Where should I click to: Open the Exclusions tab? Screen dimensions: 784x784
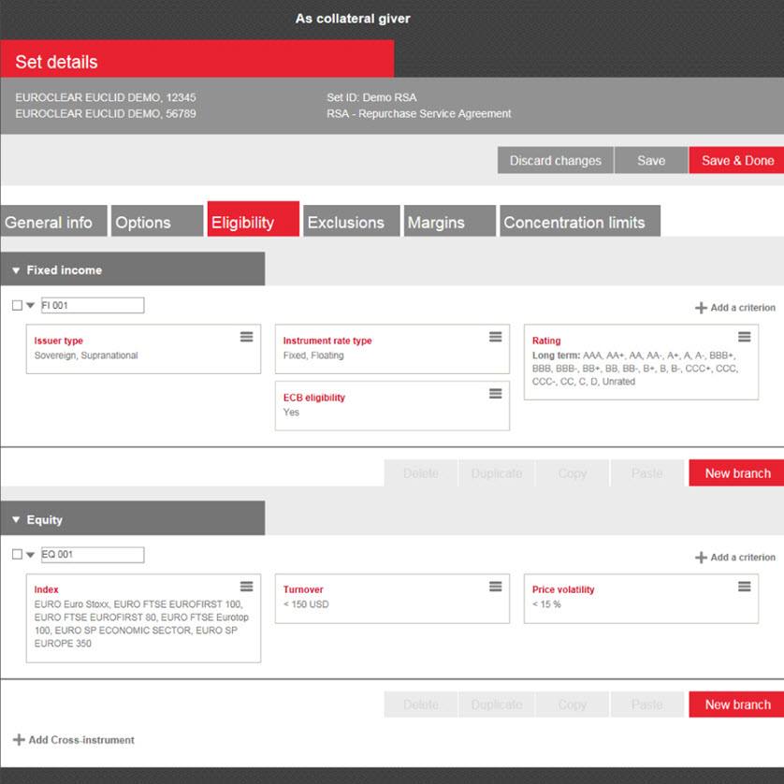[x=352, y=221]
